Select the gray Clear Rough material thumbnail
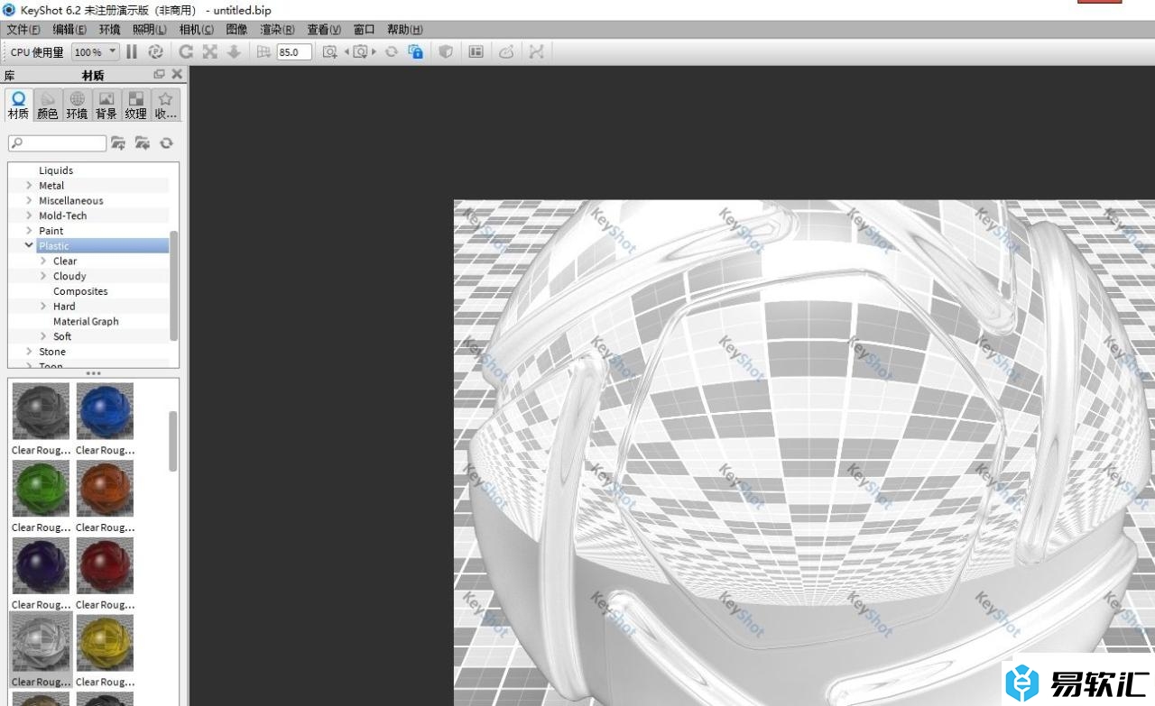1155x706 pixels. (x=41, y=411)
